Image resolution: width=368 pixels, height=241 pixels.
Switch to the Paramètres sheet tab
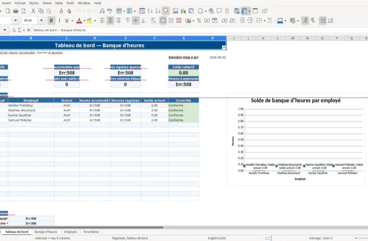(x=91, y=232)
